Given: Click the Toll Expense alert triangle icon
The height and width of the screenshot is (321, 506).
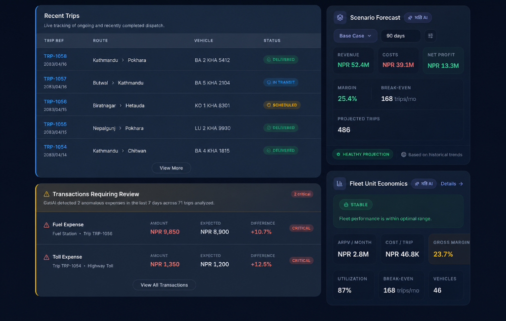Looking at the screenshot, I should click(x=46, y=257).
